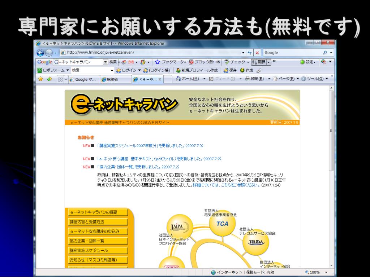
Task: Click the Add to Favorites star-plus icon
Action: (x=49, y=79)
